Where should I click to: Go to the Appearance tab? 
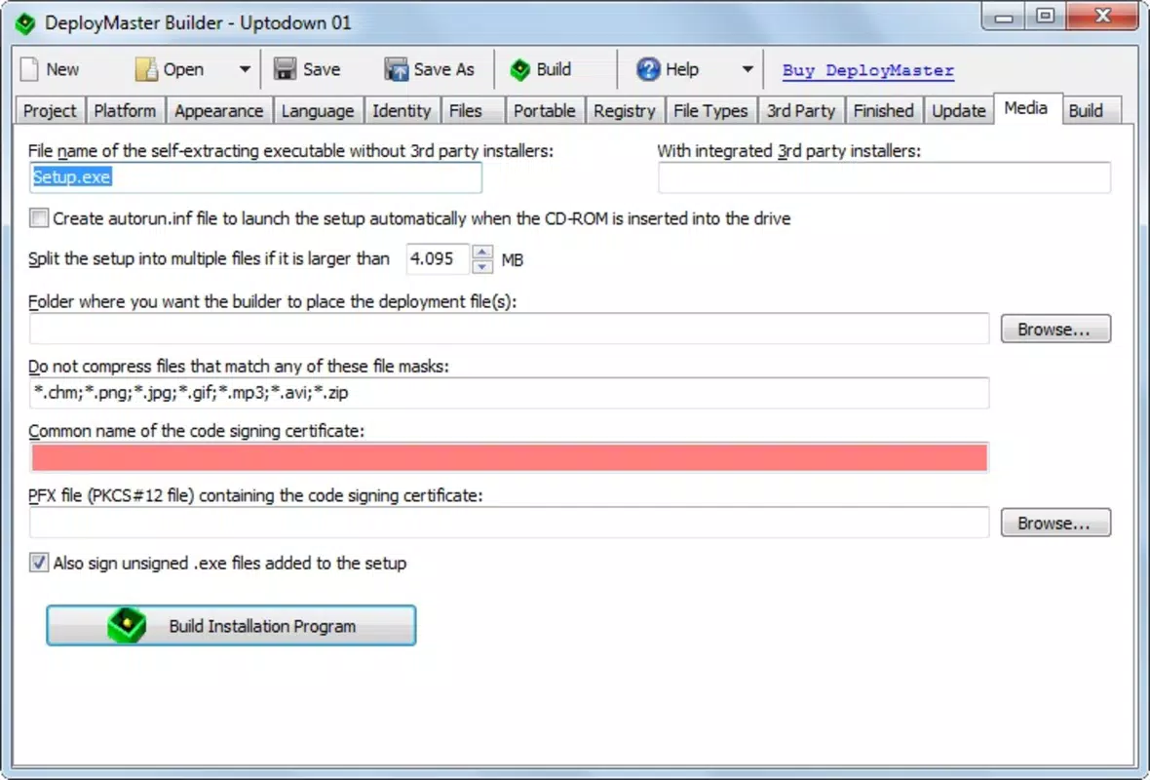218,111
